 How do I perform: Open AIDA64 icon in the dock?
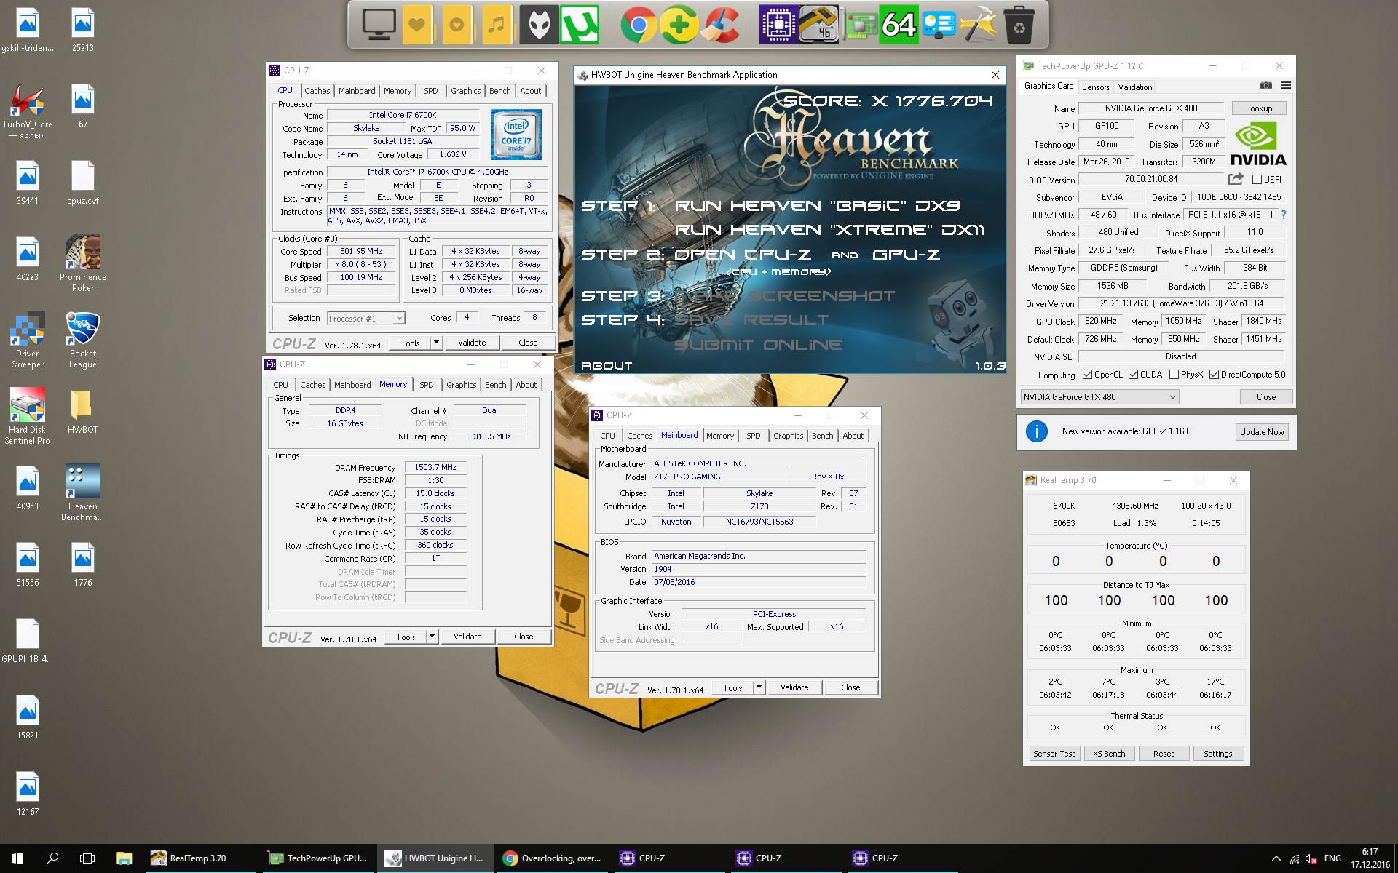(899, 25)
